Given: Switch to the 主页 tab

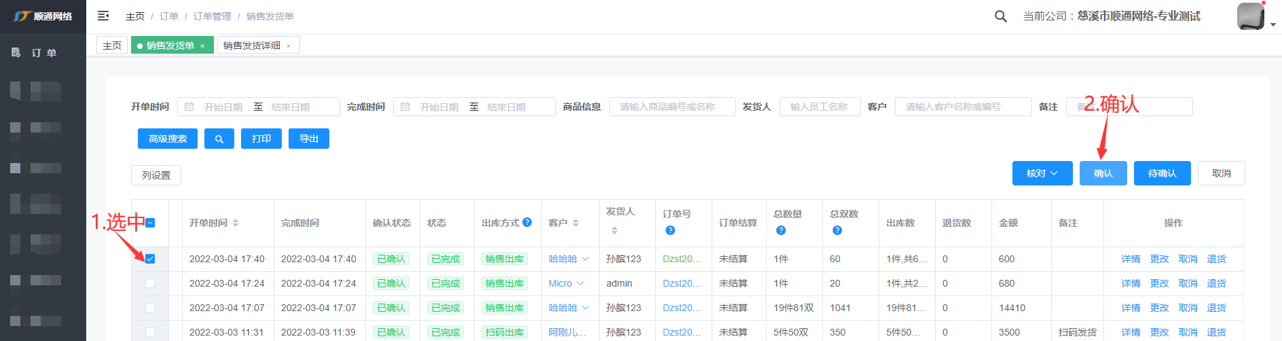Looking at the screenshot, I should tap(112, 46).
